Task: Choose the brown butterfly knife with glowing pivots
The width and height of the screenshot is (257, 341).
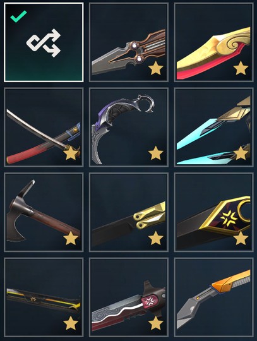Action: point(129,42)
